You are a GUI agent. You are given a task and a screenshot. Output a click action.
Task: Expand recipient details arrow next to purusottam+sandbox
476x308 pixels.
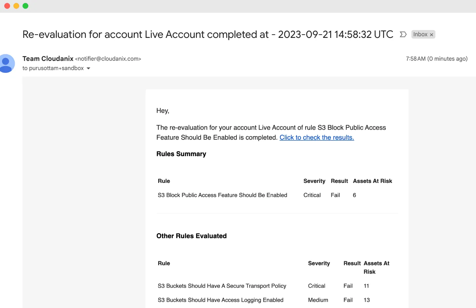click(88, 68)
